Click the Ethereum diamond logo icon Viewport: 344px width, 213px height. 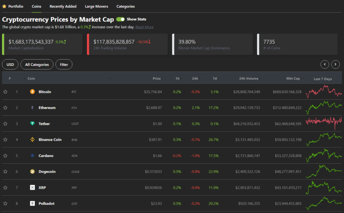pyautogui.click(x=32, y=108)
